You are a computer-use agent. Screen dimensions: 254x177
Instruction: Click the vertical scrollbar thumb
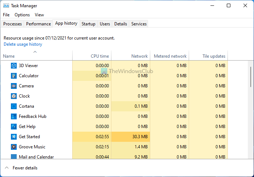click(x=251, y=77)
